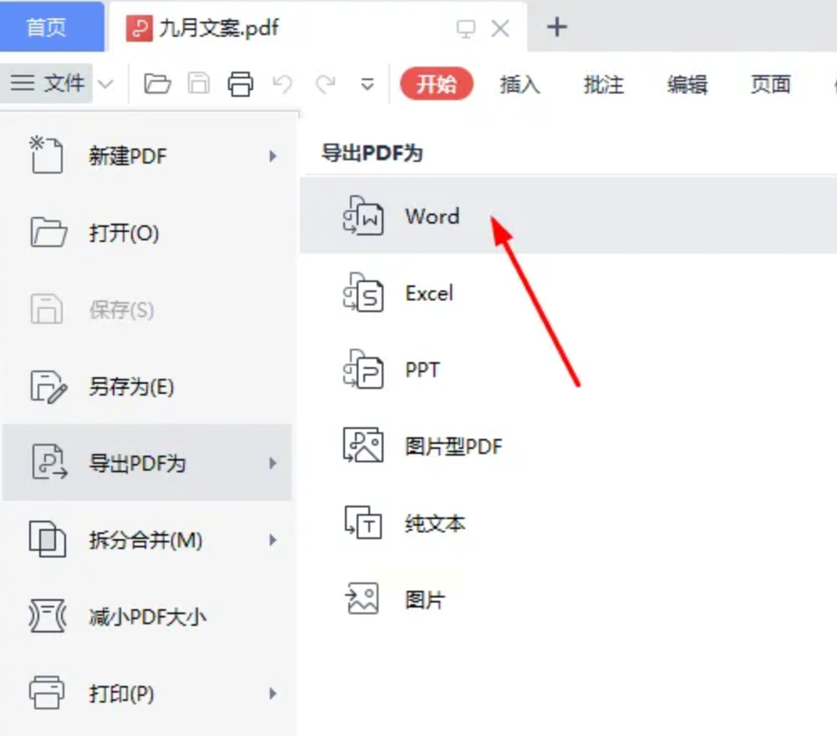Image resolution: width=837 pixels, height=736 pixels.
Task: Choose 另存为(E) from file menu
Action: 147,386
